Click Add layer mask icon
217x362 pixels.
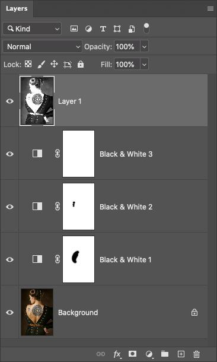pyautogui.click(x=132, y=354)
